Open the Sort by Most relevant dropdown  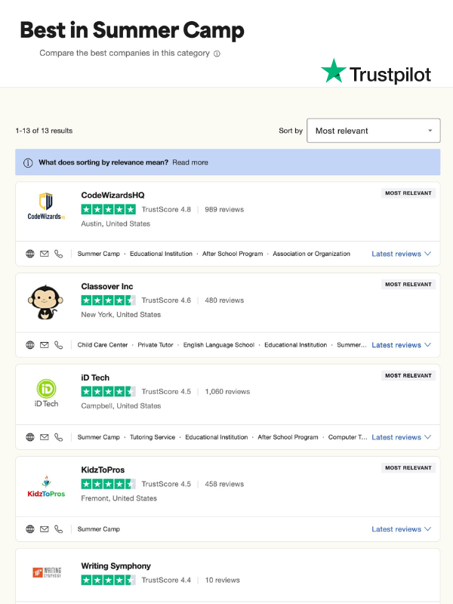coord(374,131)
